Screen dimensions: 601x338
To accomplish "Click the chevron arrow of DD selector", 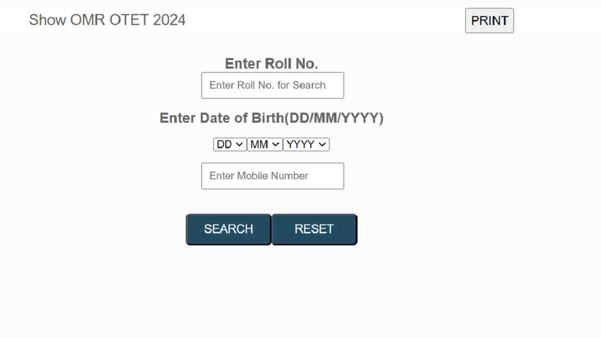I will coord(239,145).
